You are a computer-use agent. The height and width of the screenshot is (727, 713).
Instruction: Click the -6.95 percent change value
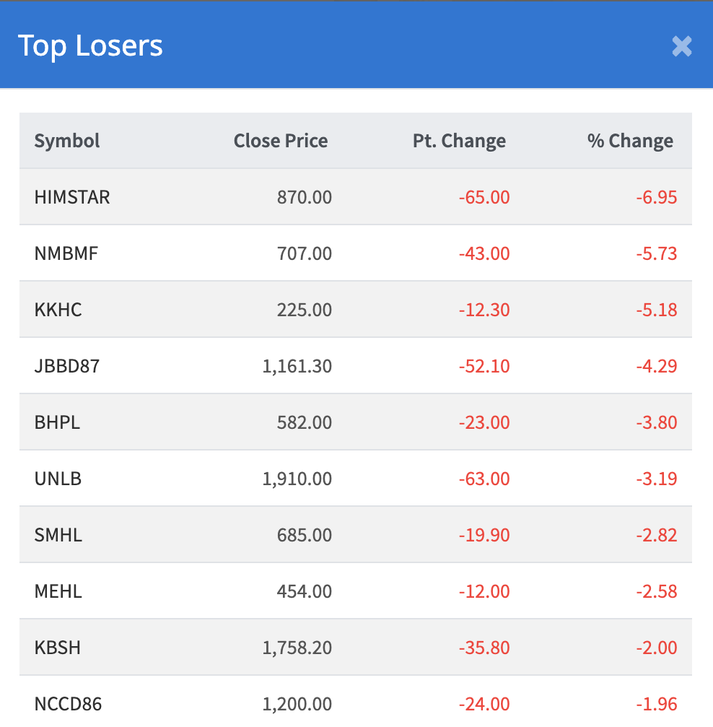[x=657, y=197]
